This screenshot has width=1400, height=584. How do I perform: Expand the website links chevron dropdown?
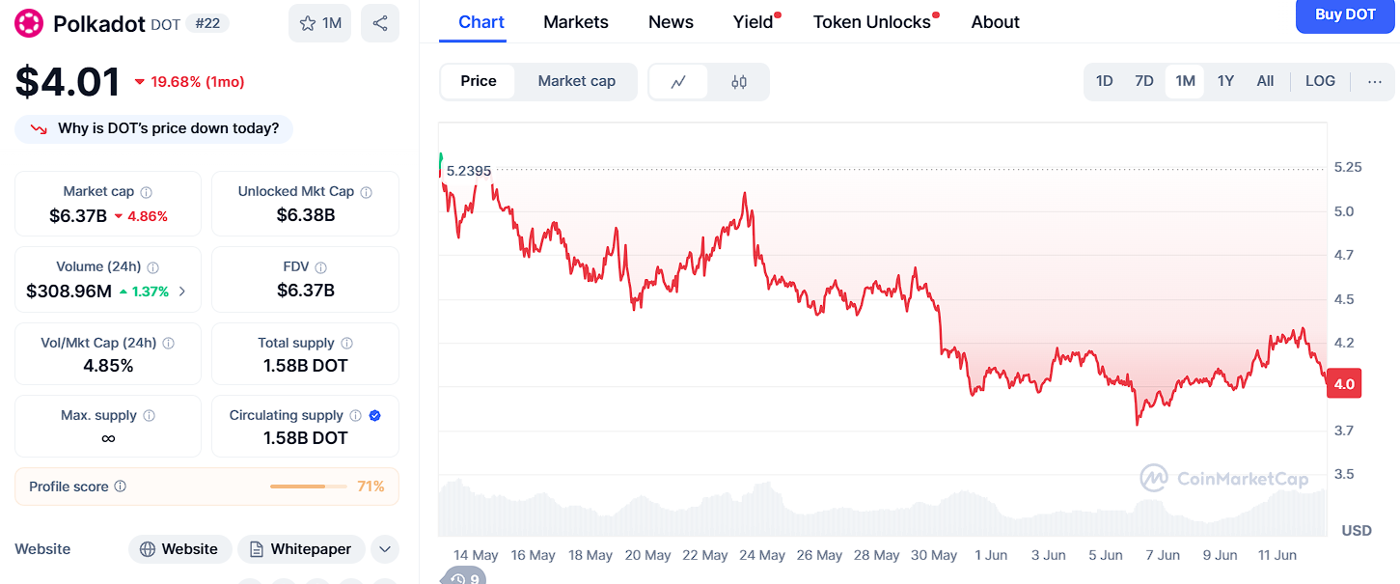tap(384, 549)
